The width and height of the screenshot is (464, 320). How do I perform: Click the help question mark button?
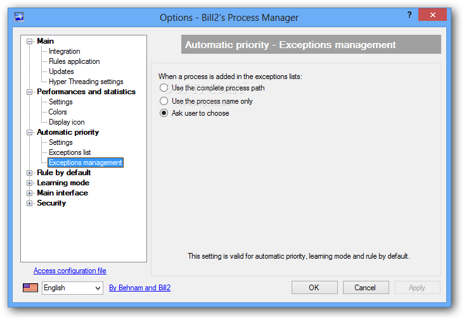click(409, 15)
